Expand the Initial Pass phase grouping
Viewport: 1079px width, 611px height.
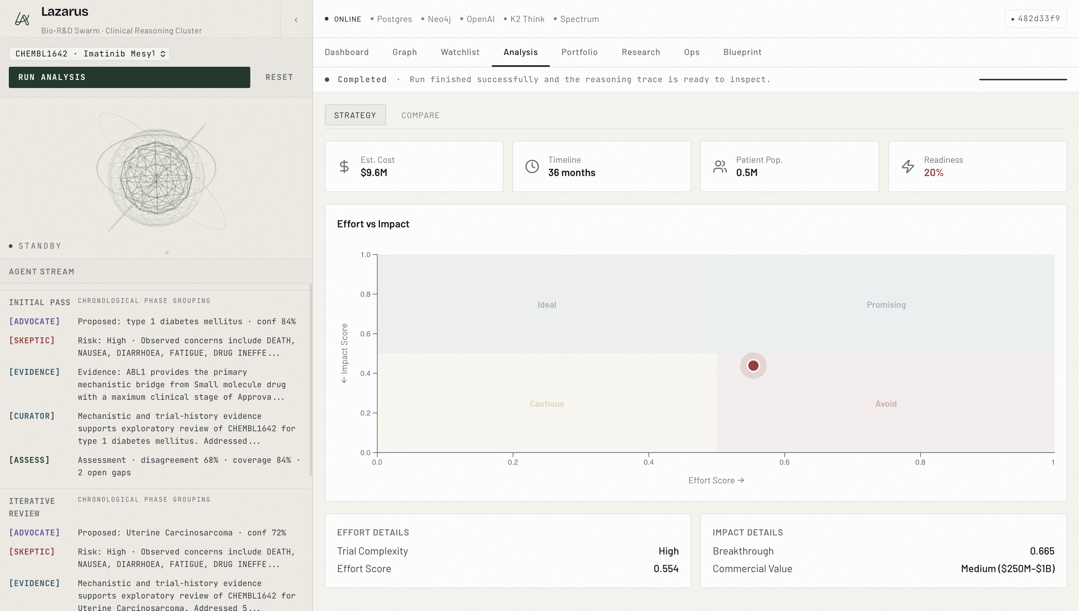[x=40, y=302]
